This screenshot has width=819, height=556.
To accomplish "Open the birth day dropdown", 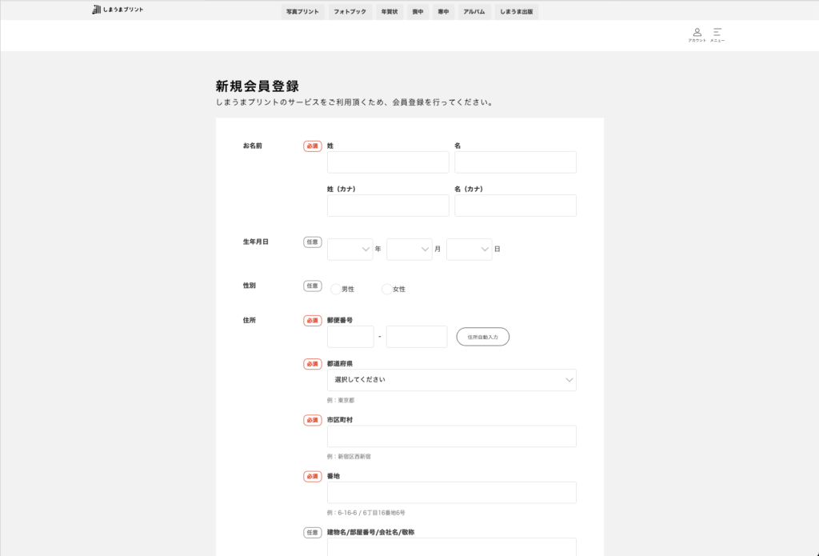I will coord(469,250).
